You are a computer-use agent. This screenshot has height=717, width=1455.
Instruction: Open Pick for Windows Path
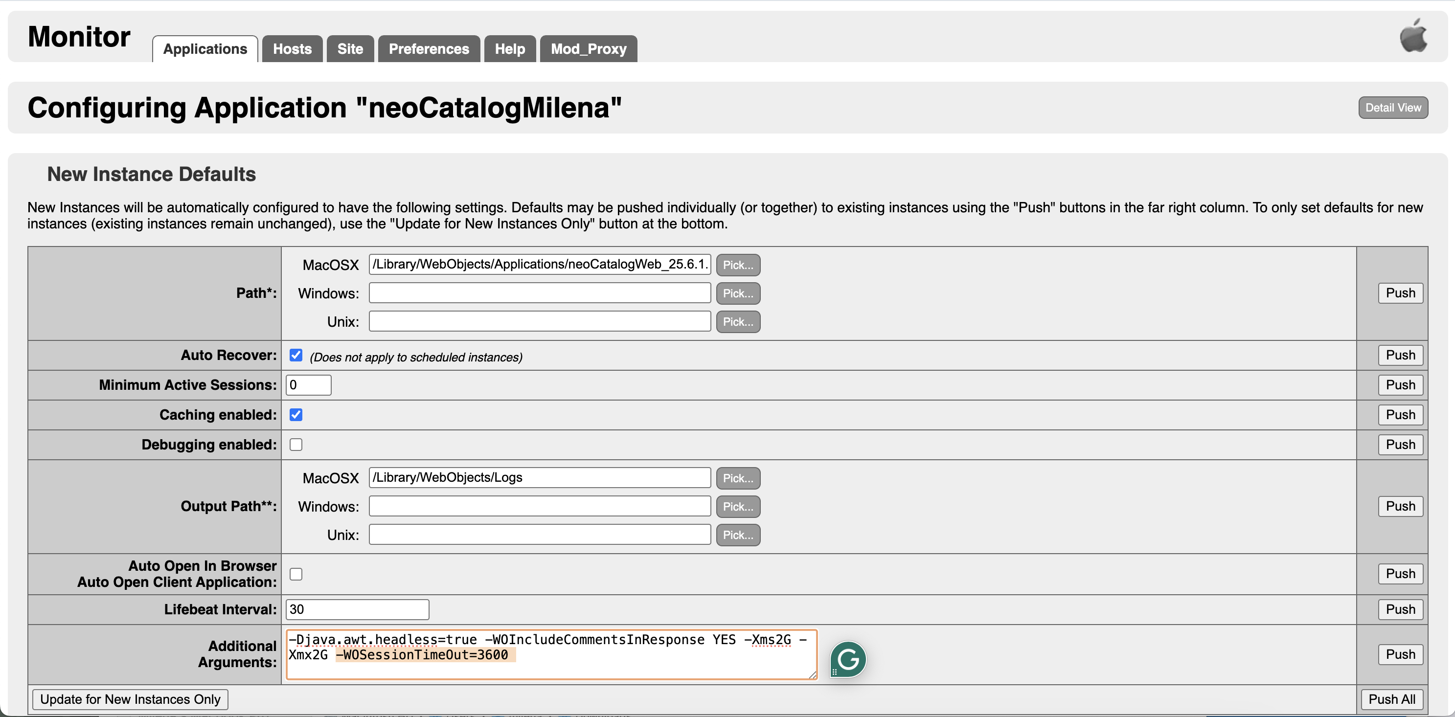tap(738, 293)
